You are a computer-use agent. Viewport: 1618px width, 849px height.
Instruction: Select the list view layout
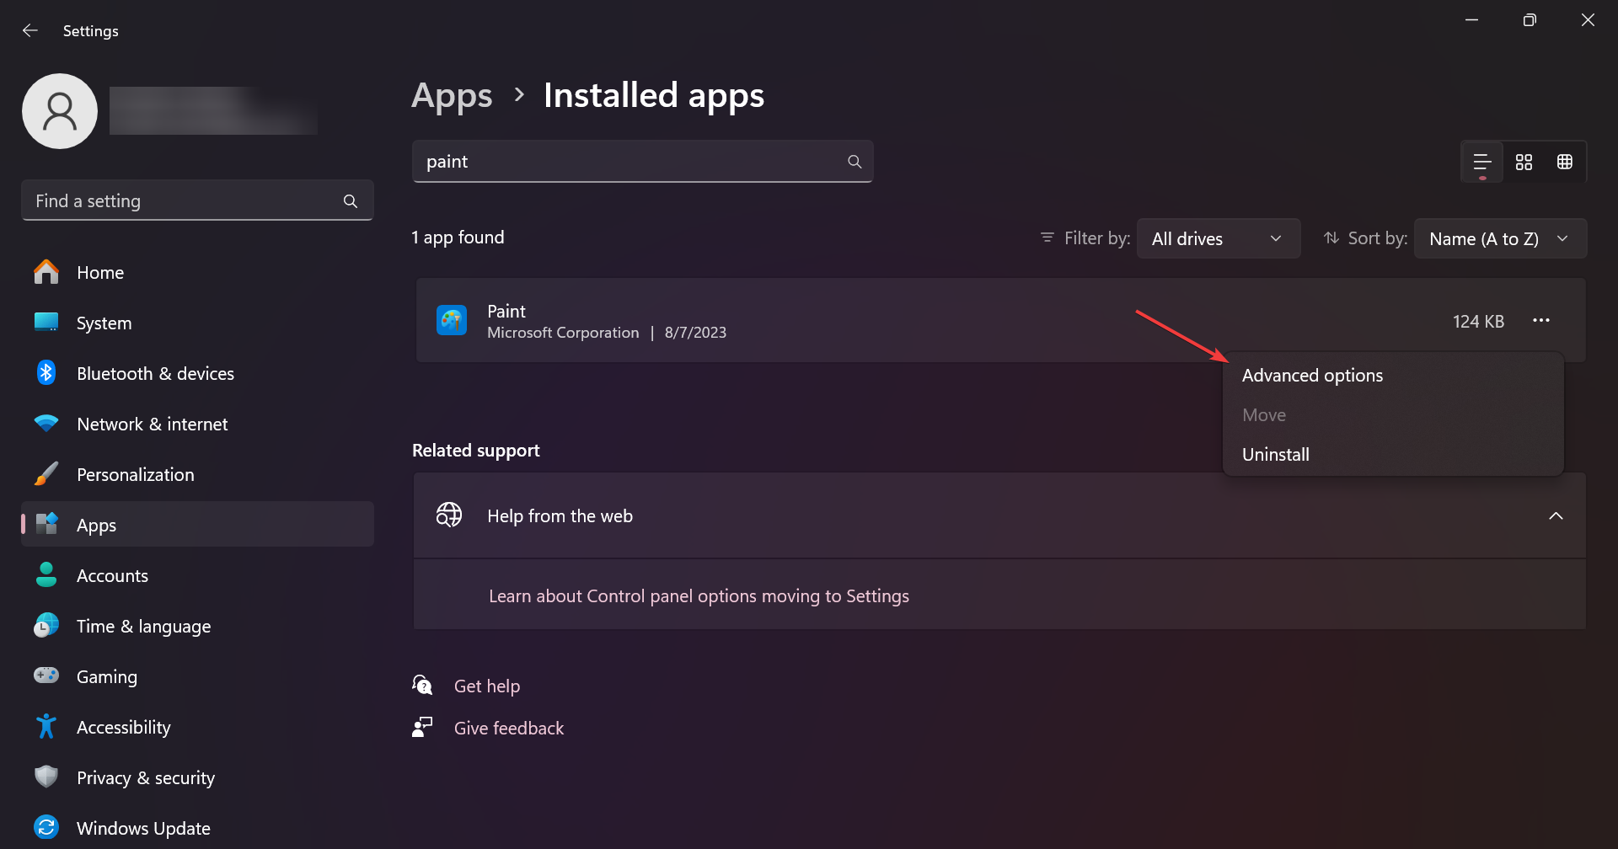click(1482, 162)
